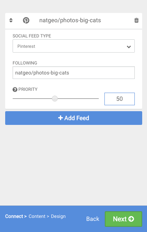This screenshot has height=232, width=147.
Task: Click the Add Feed button text
Action: tap(77, 118)
